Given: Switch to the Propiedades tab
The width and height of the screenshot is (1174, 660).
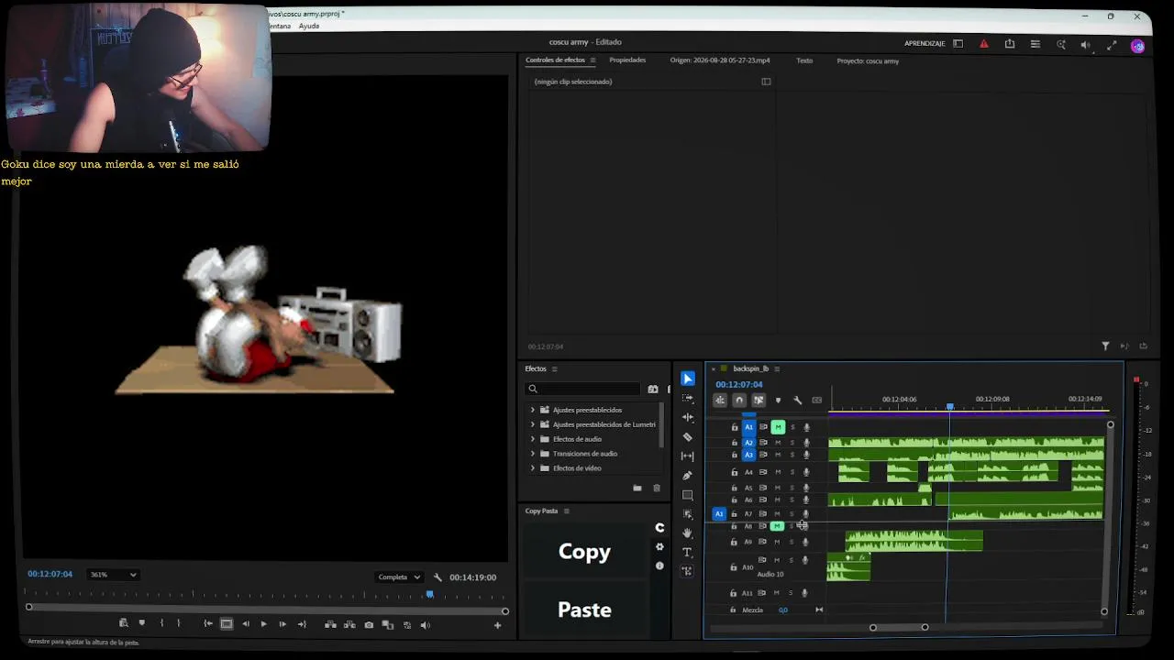Looking at the screenshot, I should click(x=627, y=60).
